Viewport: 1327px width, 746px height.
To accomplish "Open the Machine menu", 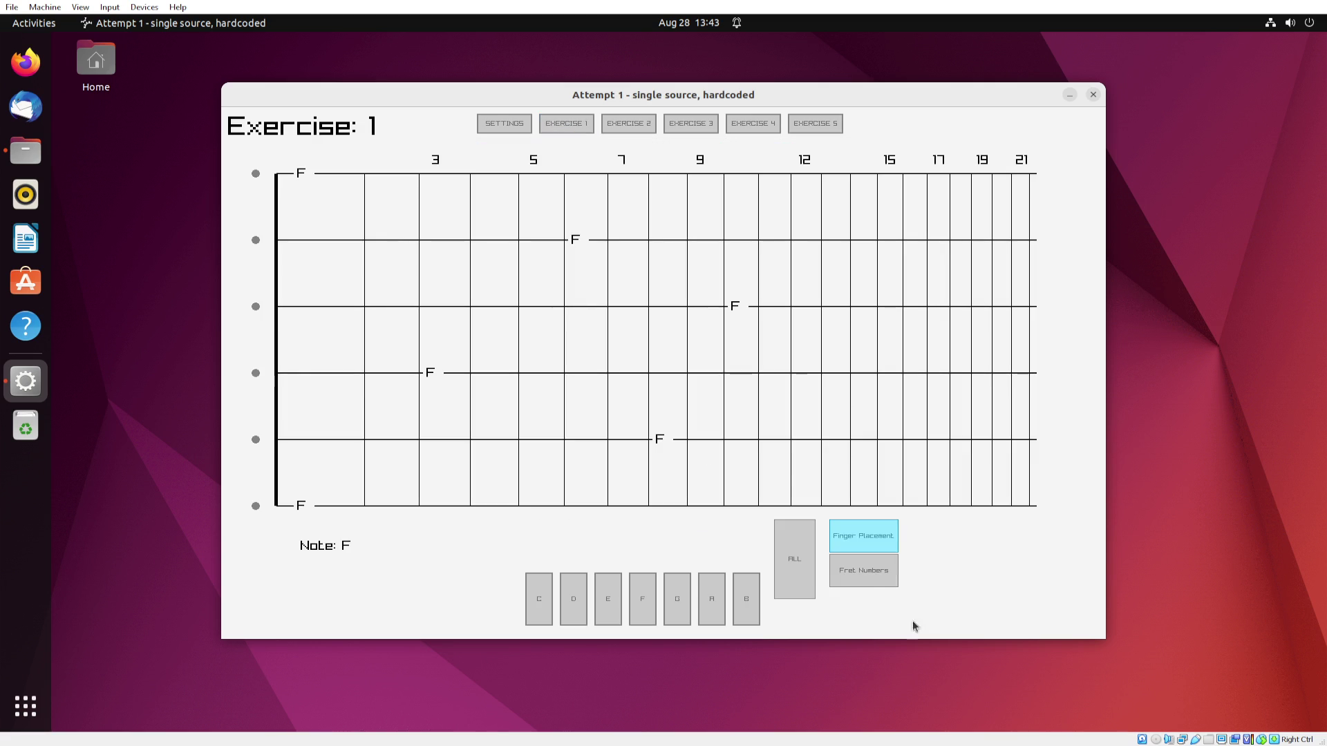I will pos(44,7).
